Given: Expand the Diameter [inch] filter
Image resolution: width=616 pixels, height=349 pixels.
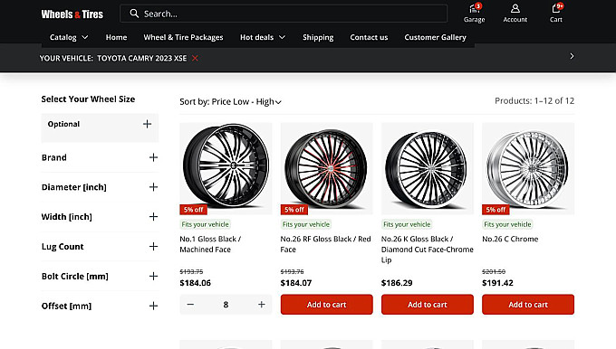Looking at the screenshot, I should [100, 187].
